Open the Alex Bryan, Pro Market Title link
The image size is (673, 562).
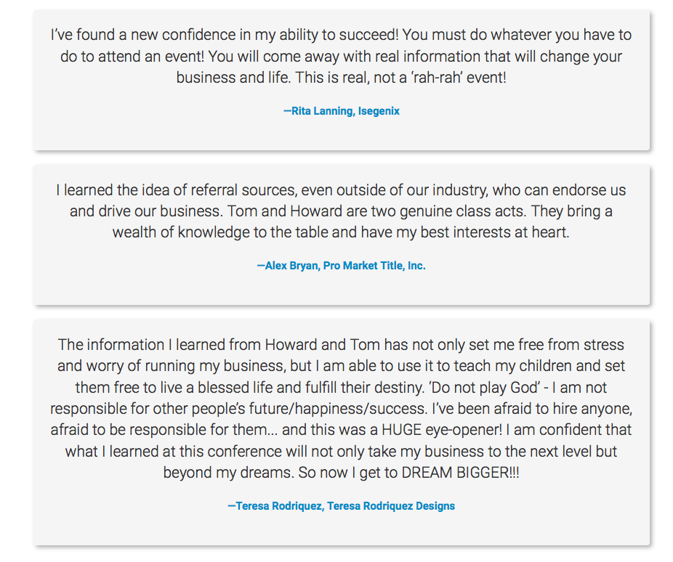tap(341, 266)
